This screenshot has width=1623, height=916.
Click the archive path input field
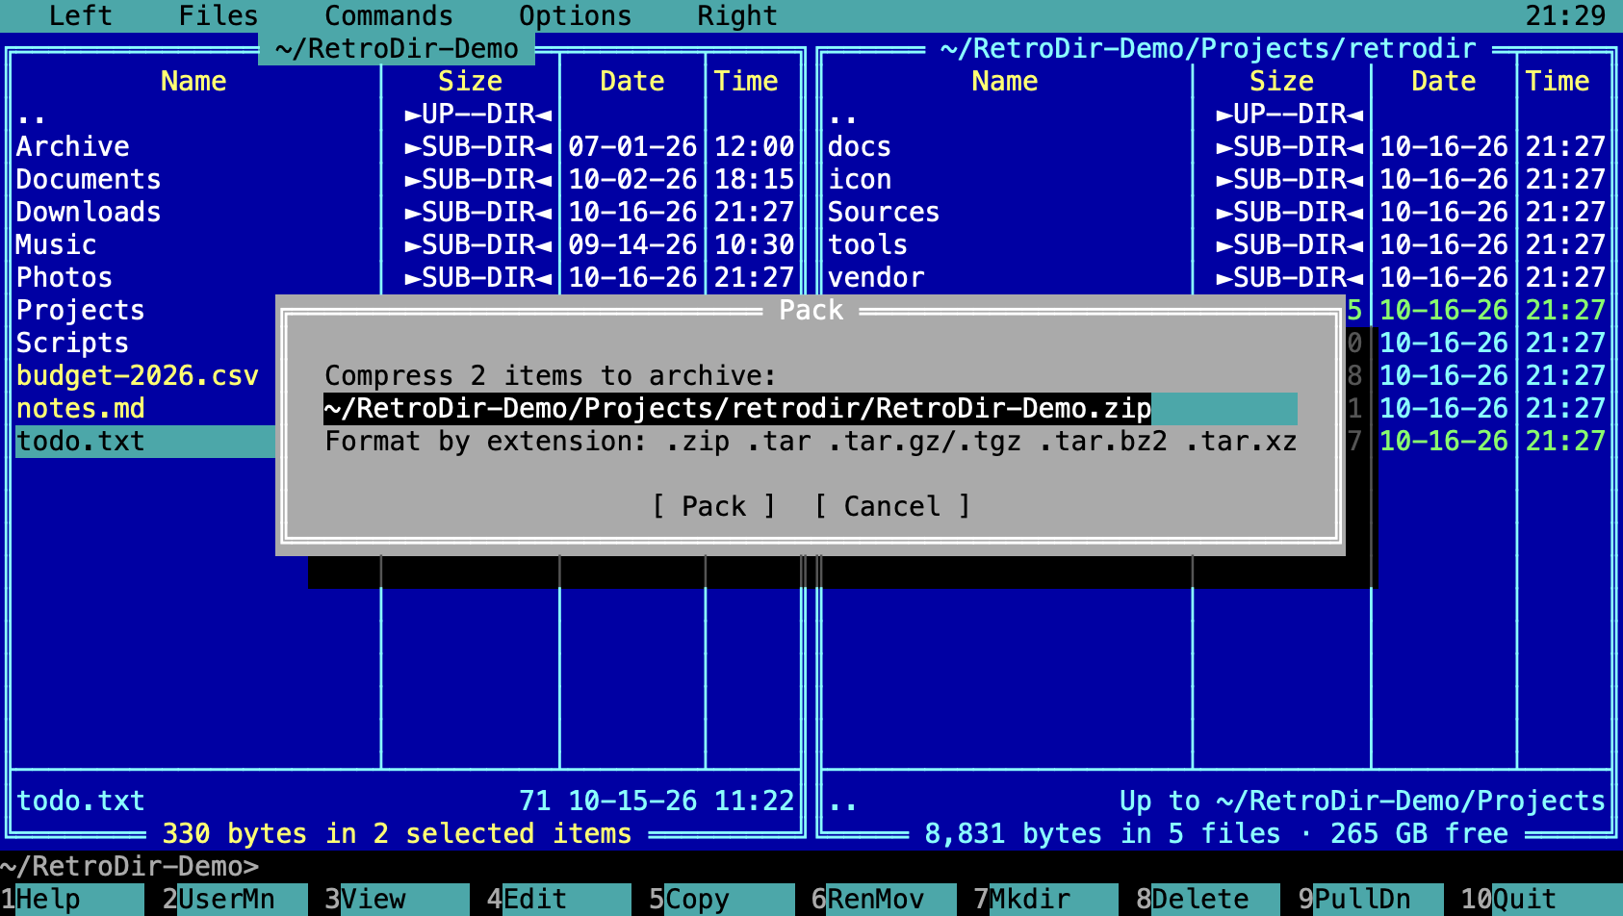point(811,408)
